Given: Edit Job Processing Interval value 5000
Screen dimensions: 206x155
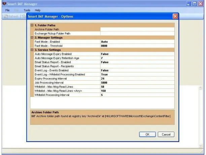Looking at the screenshot, I should [x=137, y=82].
